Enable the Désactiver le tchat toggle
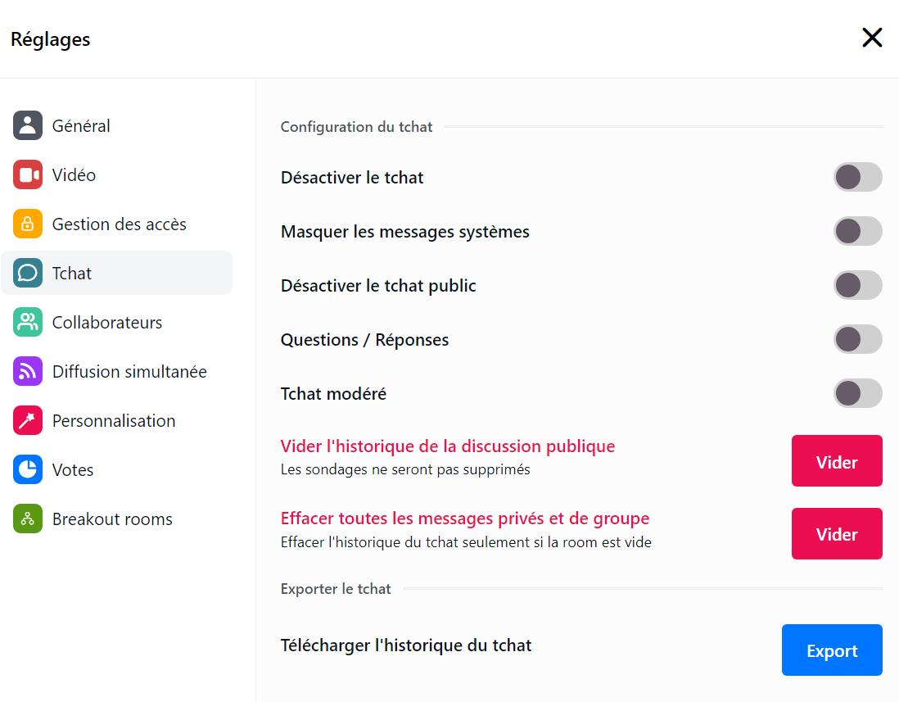Screen dimensions: 899x702 click(x=857, y=177)
